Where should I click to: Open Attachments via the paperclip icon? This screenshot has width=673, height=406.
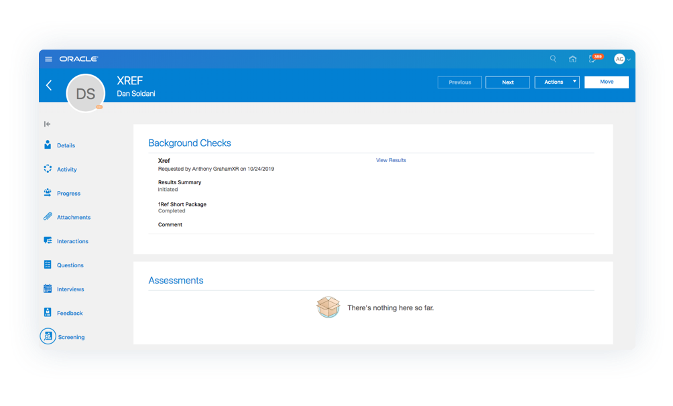48,217
